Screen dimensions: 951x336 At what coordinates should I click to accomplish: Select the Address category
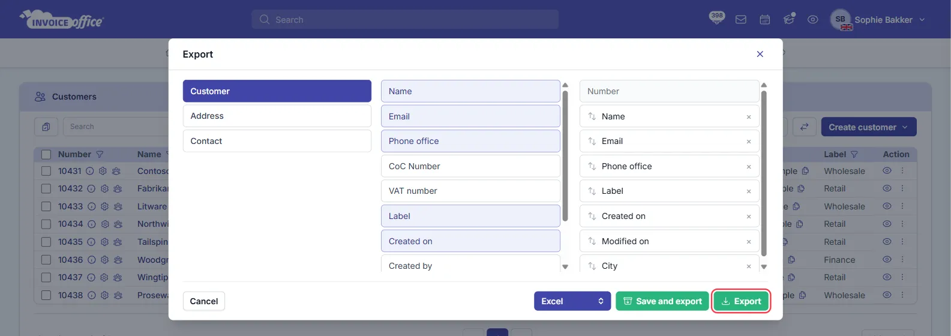277,116
